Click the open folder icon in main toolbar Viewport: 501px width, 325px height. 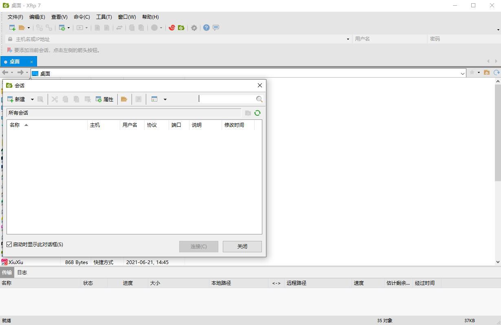click(22, 28)
